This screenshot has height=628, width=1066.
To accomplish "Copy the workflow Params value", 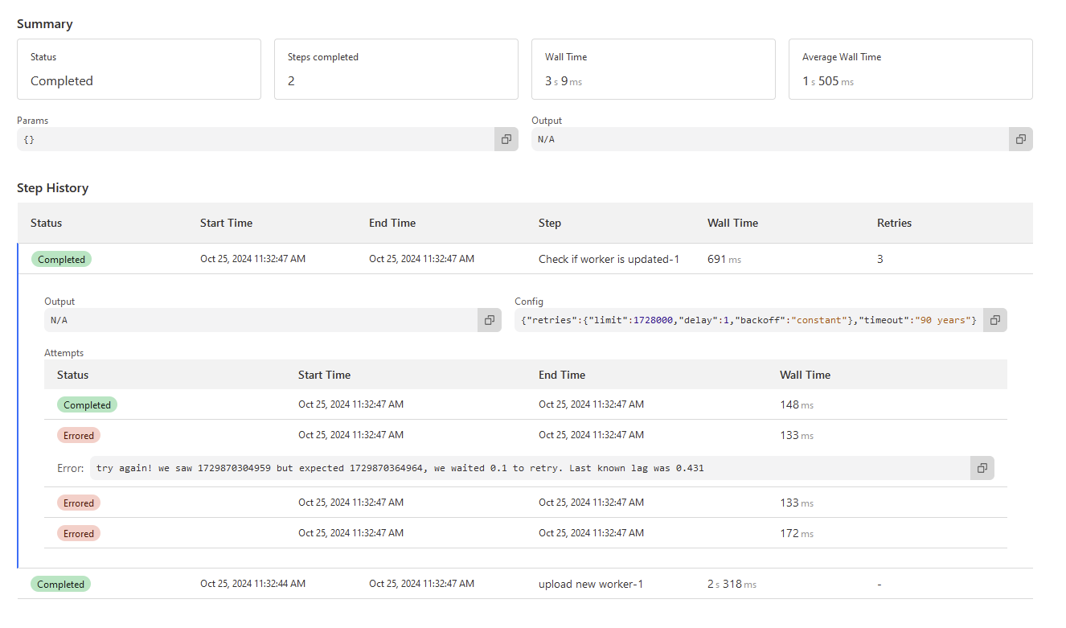I will [506, 139].
